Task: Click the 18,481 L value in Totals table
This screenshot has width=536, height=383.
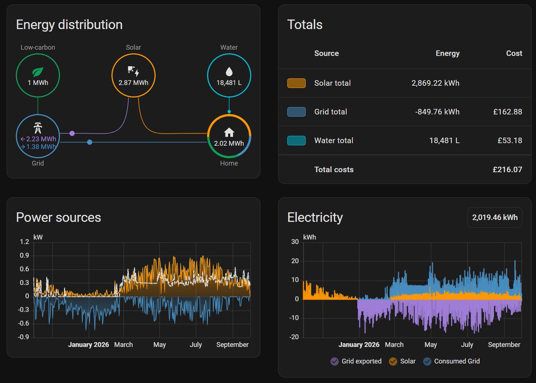Action: (444, 140)
